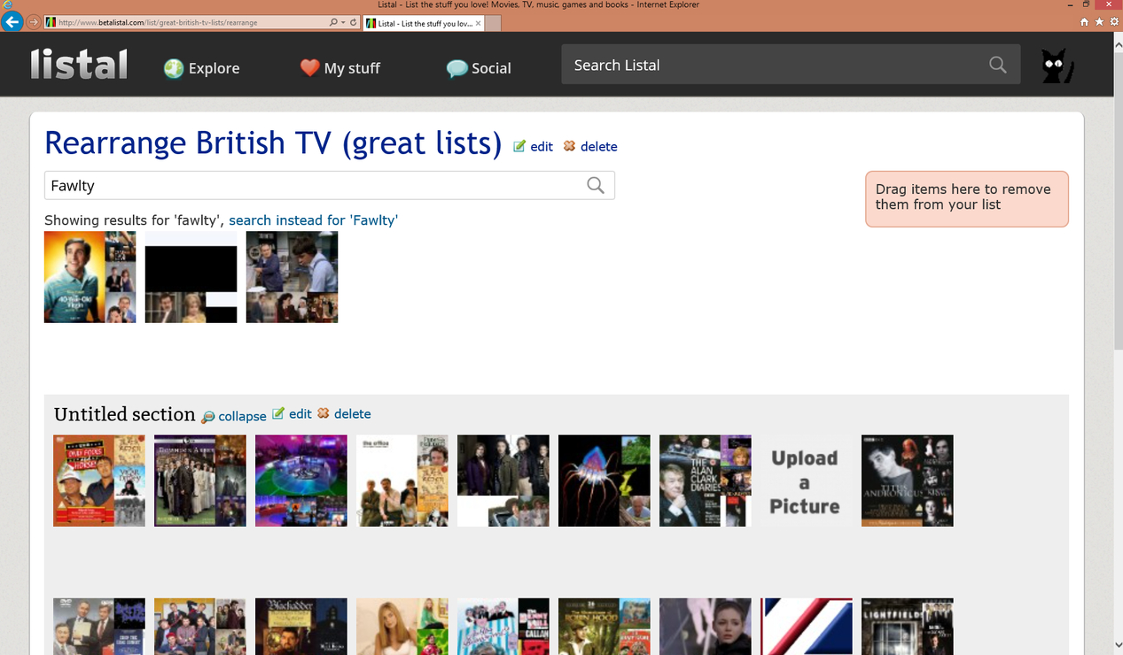The image size is (1123, 655).
Task: Select the third Fawlty search result thumbnail
Action: [x=292, y=277]
